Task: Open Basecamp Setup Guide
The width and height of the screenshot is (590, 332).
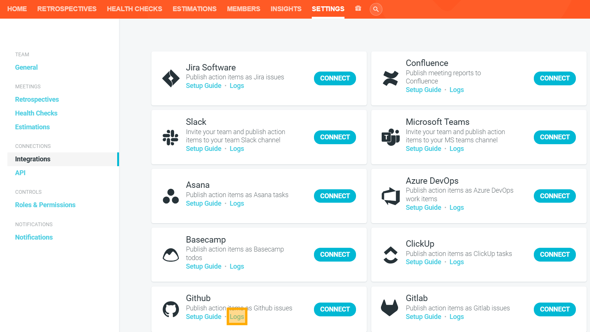Action: pos(203,266)
